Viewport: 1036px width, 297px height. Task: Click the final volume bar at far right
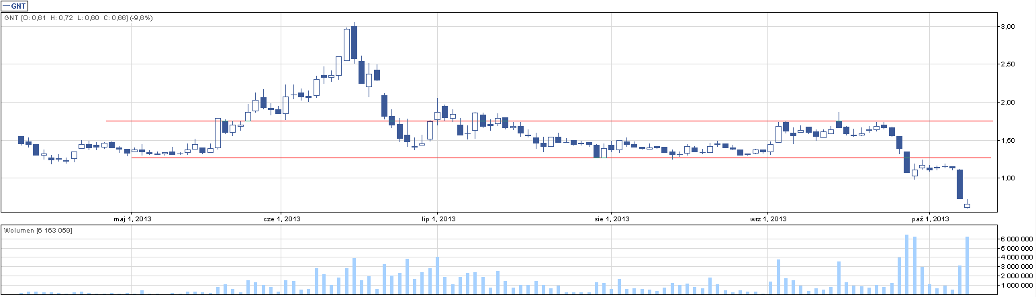tap(968, 265)
